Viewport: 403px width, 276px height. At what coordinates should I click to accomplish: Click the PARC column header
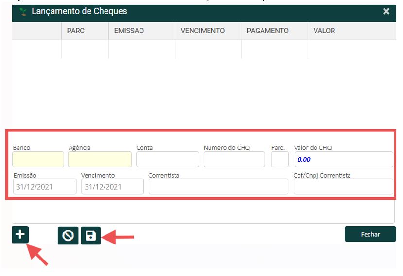pos(76,31)
